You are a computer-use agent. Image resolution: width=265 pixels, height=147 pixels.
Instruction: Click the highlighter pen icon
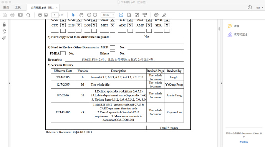tap(164, 15)
